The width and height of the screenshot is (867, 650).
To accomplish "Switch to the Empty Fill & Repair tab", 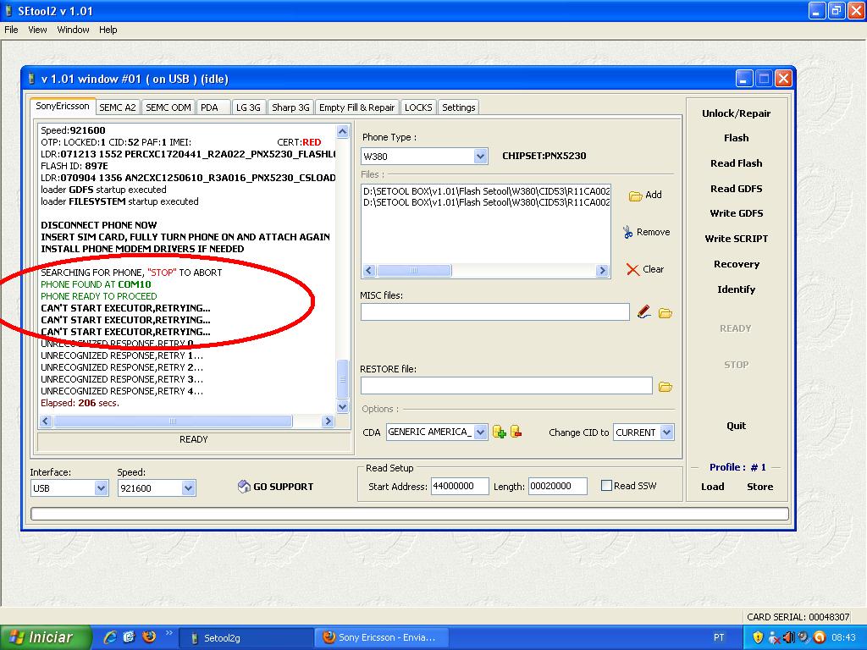I will click(x=357, y=107).
